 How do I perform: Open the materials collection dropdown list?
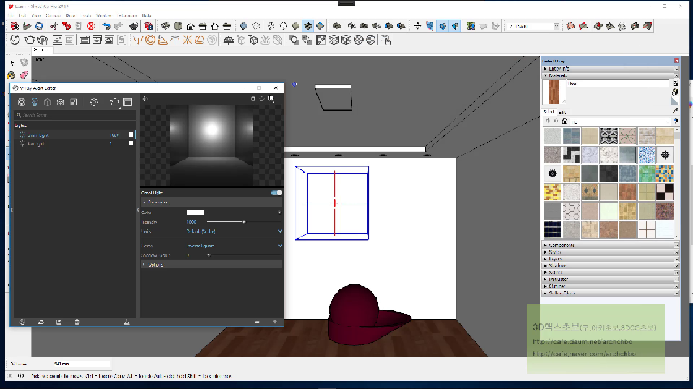621,122
